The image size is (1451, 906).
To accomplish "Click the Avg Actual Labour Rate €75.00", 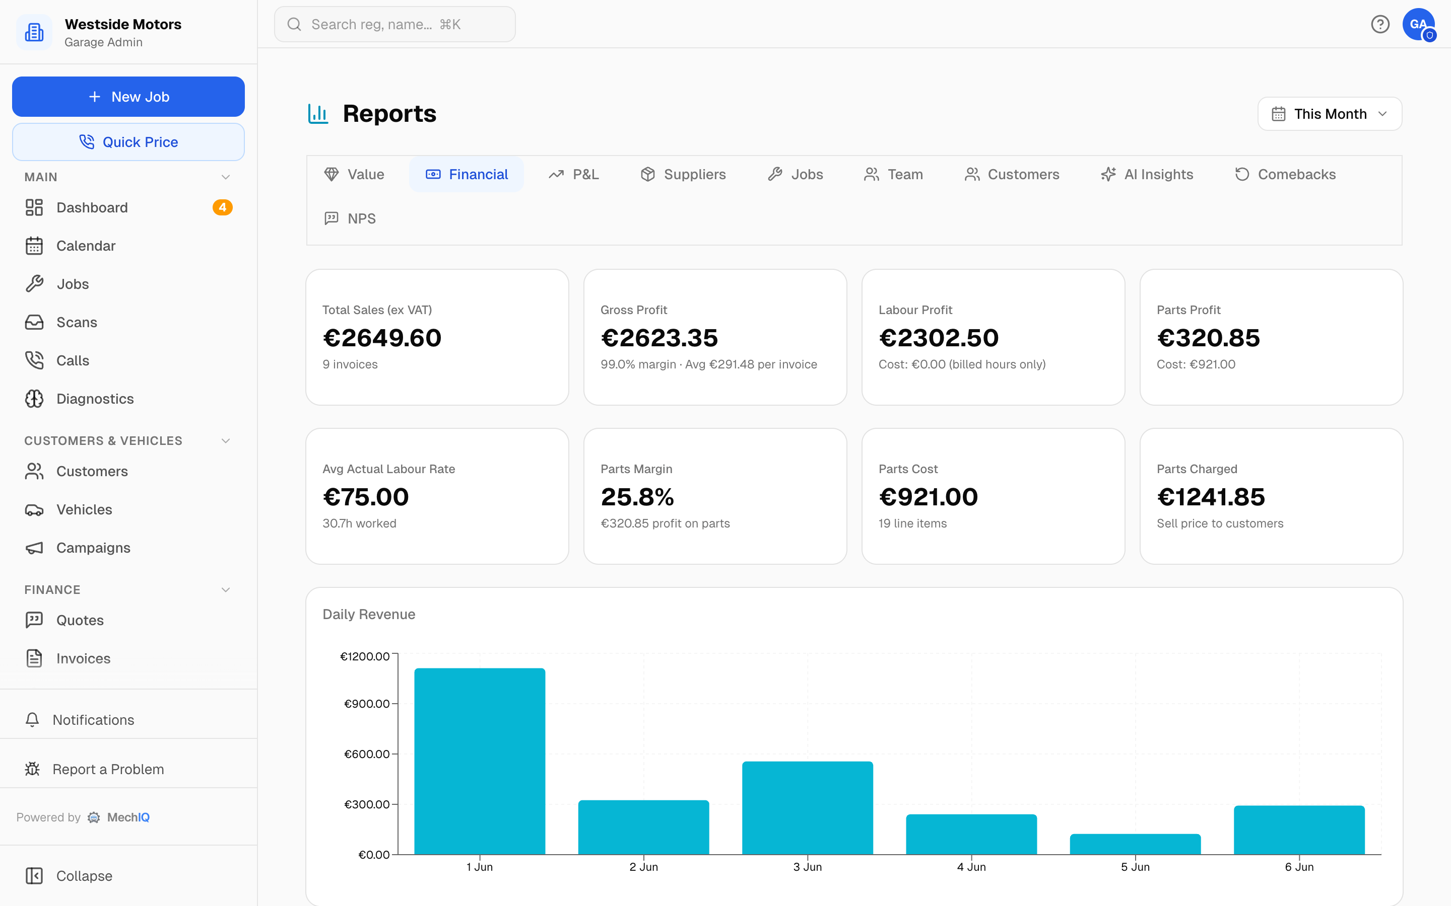I will pos(366,497).
